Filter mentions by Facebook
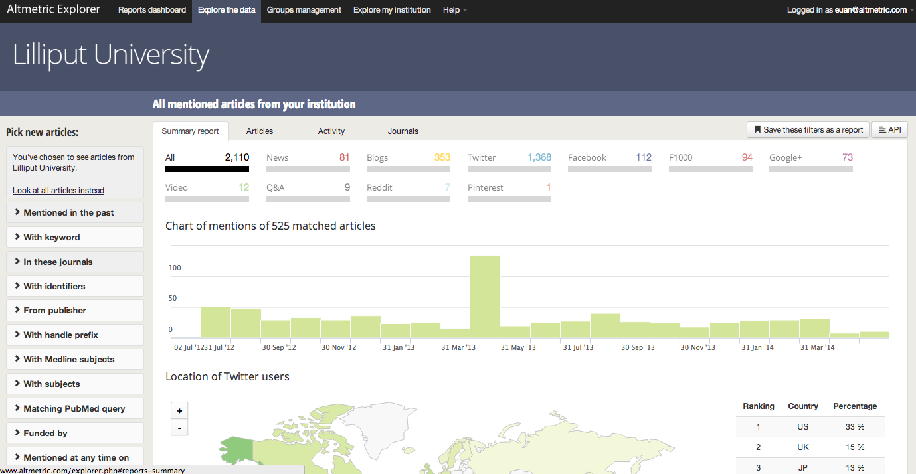 (x=610, y=161)
